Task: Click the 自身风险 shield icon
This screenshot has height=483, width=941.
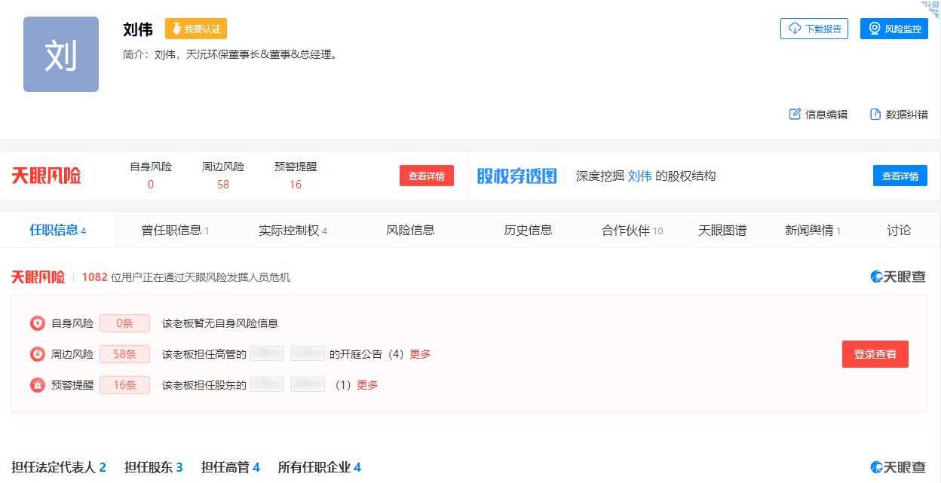Action: (x=38, y=323)
